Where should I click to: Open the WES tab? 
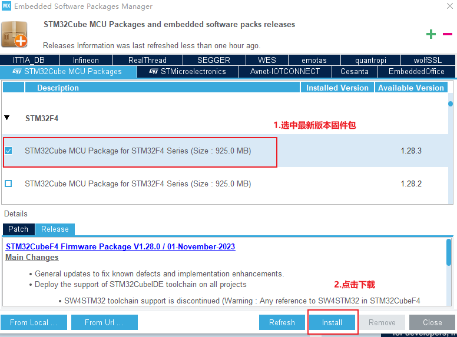point(267,60)
